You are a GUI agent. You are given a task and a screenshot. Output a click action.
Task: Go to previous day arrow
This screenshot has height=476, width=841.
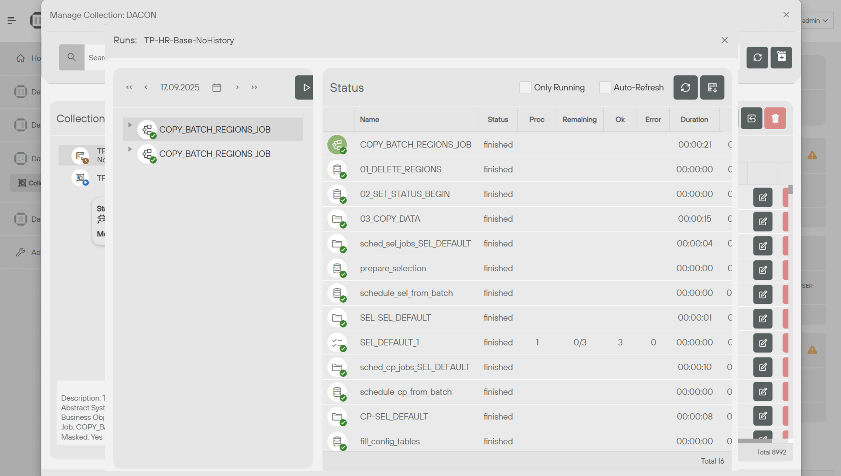(x=146, y=87)
